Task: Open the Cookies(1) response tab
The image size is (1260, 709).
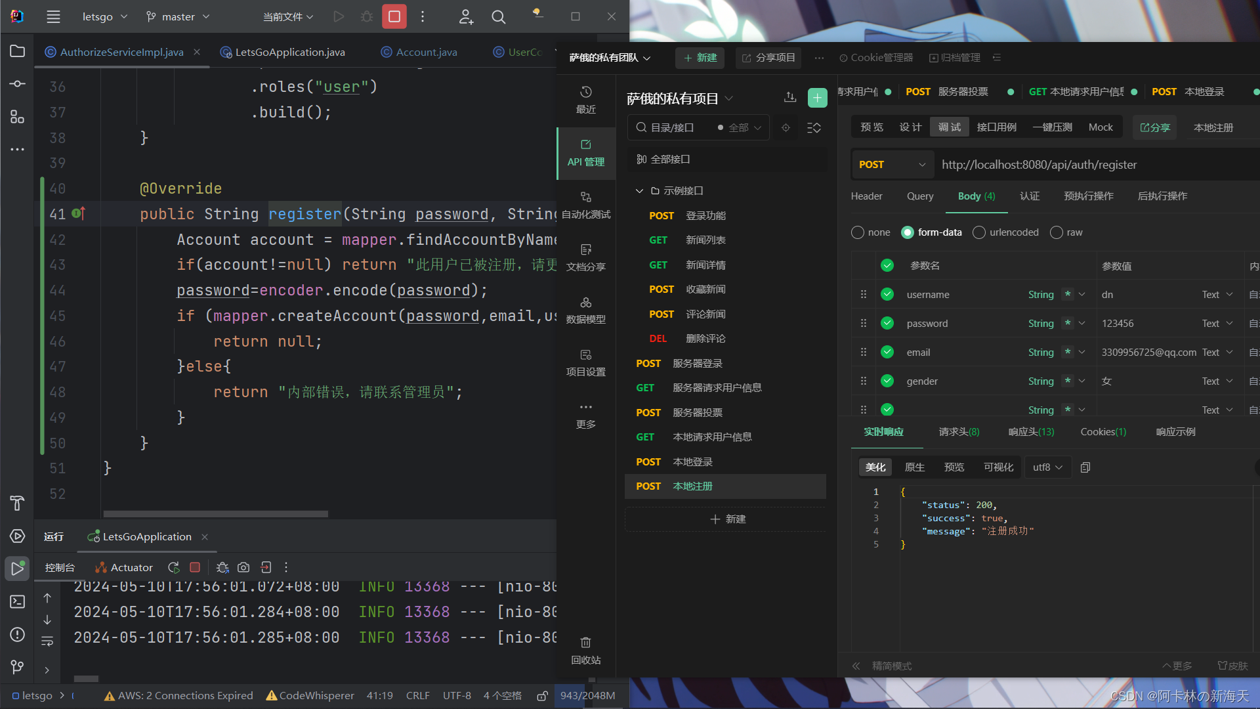Action: click(1103, 432)
